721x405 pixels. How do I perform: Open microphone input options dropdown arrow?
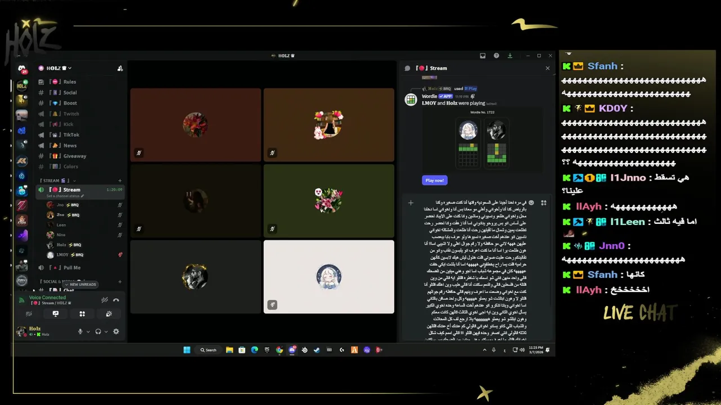coord(88,332)
